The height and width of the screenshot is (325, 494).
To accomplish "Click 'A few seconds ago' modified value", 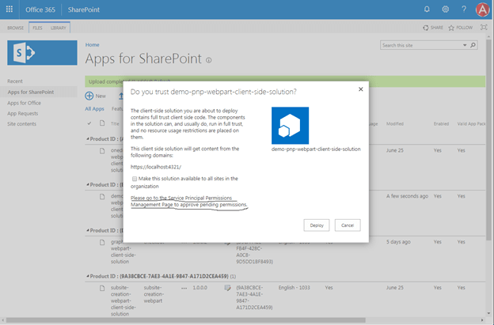I will (408, 196).
